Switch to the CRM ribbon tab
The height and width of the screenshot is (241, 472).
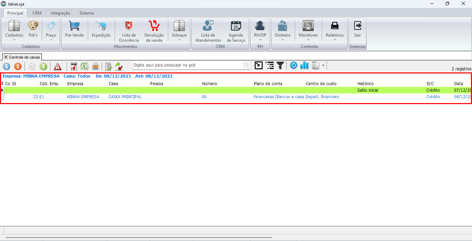point(37,13)
